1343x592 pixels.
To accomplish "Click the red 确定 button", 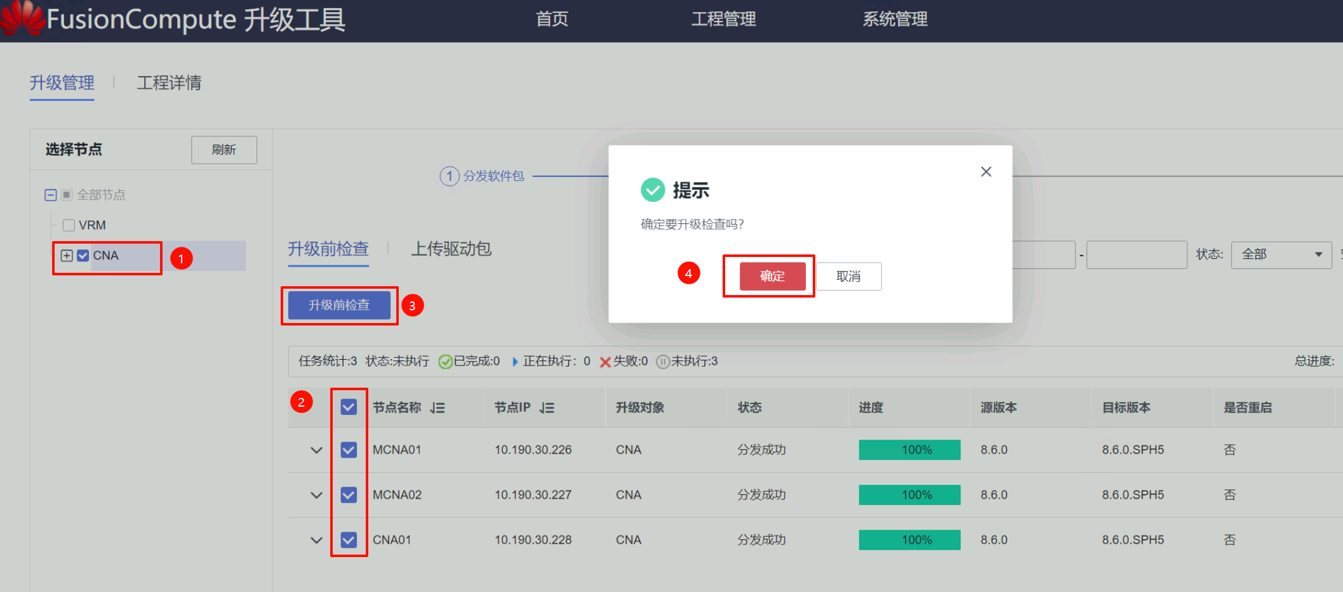I will (772, 276).
